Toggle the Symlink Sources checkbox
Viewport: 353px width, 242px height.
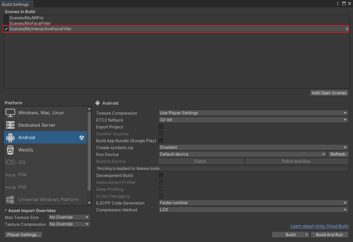pyautogui.click(x=161, y=134)
